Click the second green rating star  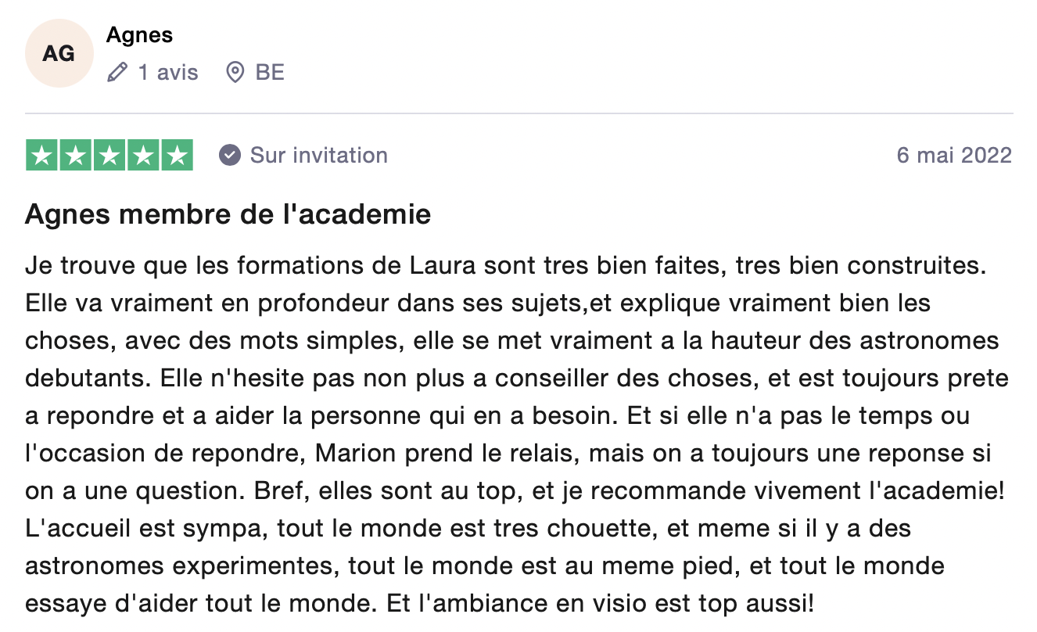coord(76,156)
